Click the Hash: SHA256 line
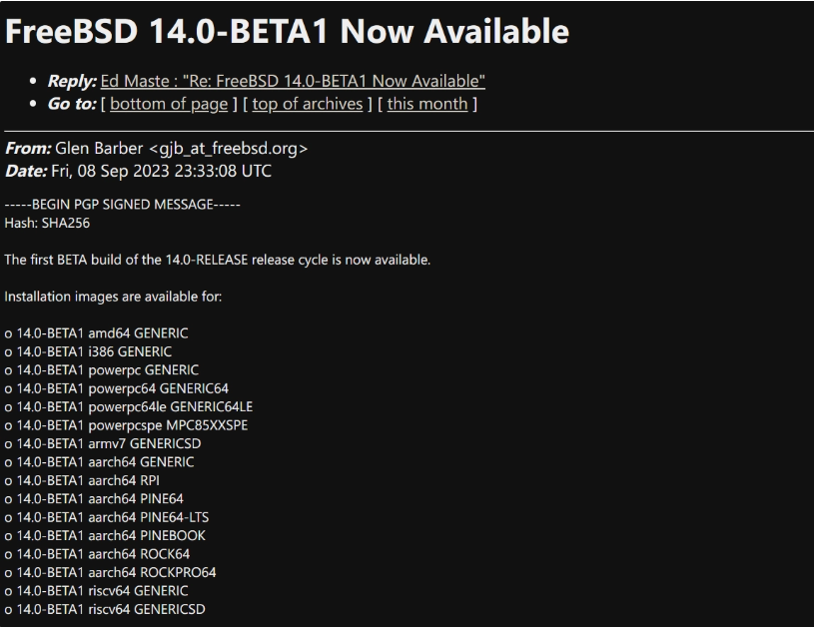 (47, 224)
